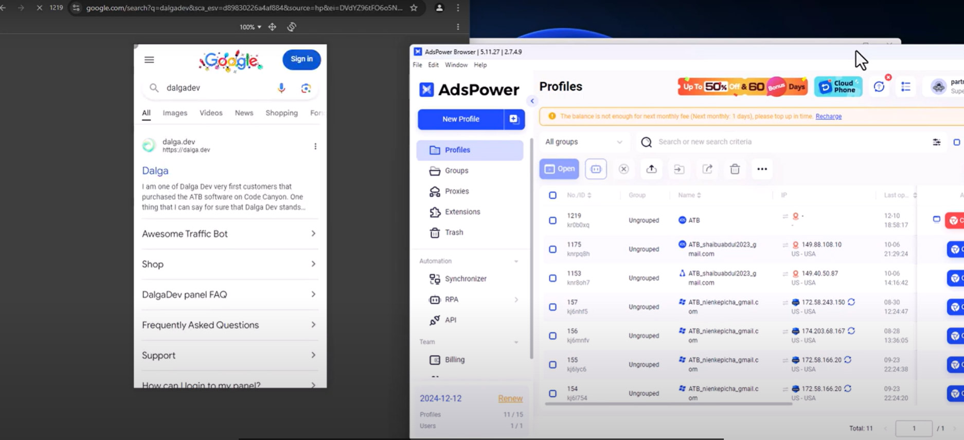The image size is (964, 440).
Task: Open the All groups dropdown
Action: (584, 142)
